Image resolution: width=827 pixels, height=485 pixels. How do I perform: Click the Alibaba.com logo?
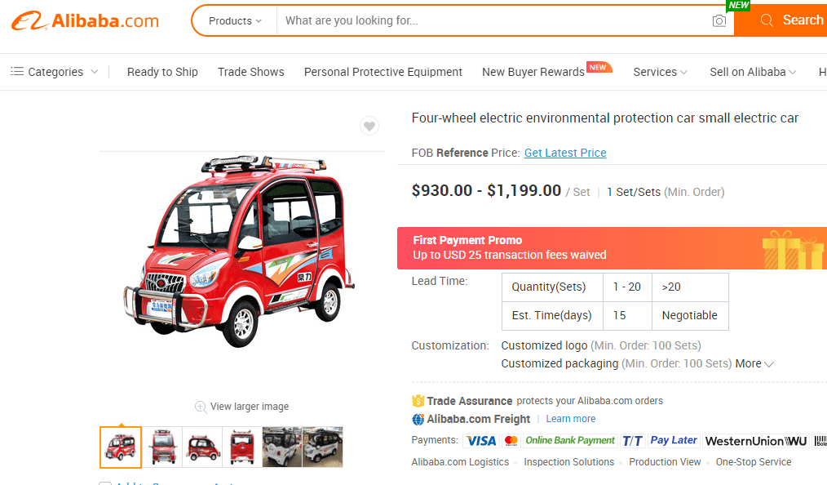85,20
